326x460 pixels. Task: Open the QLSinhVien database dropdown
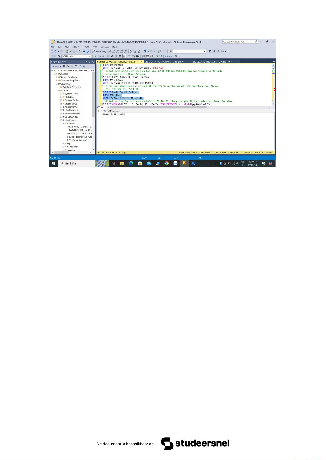[x=90, y=56]
